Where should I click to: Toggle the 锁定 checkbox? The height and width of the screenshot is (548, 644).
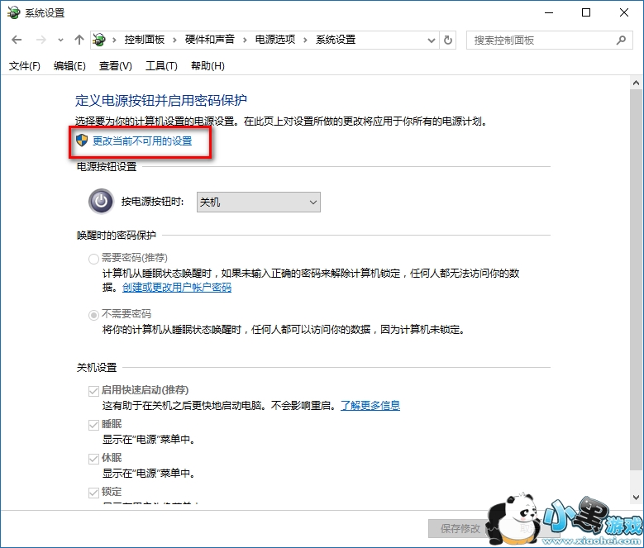(93, 492)
